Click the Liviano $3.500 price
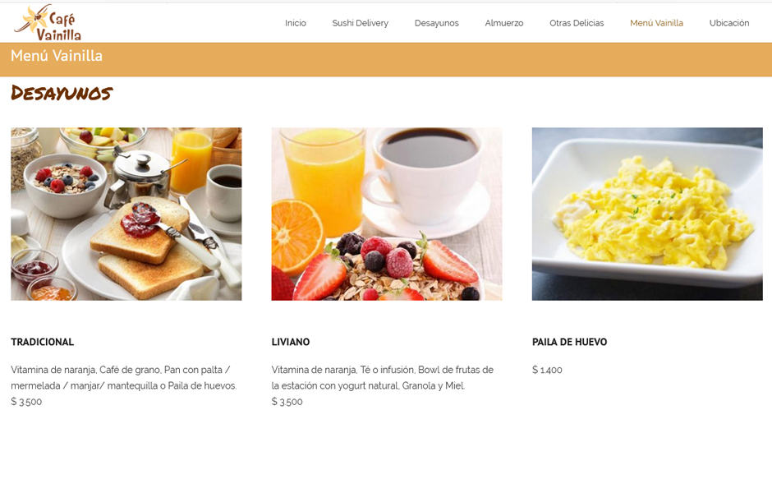The height and width of the screenshot is (493, 772). (x=287, y=402)
